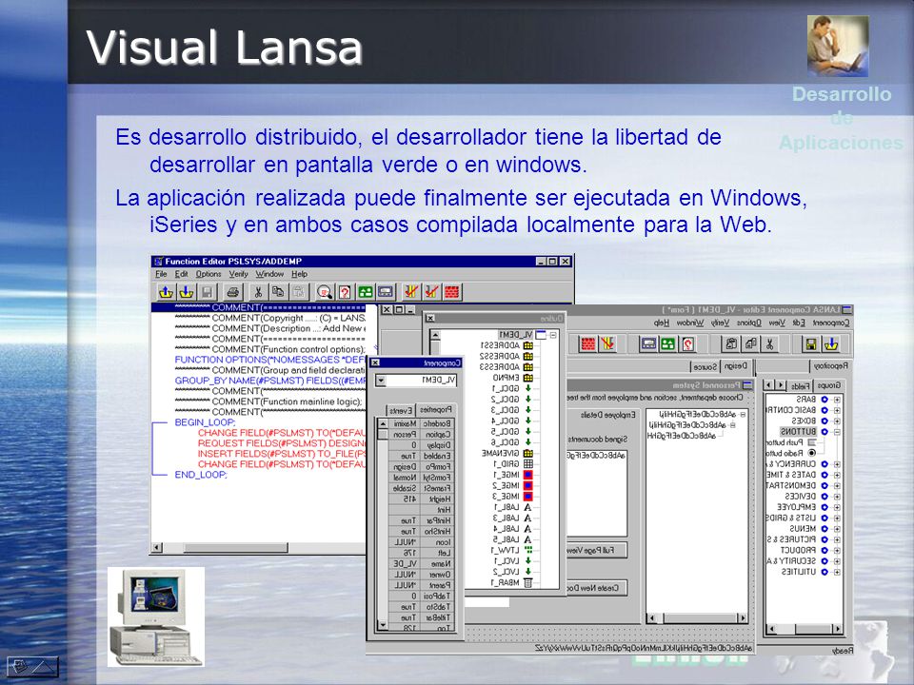This screenshot has height=685, width=914.
Task: Click the help question-mark icon in Function Editor
Action: [x=345, y=292]
